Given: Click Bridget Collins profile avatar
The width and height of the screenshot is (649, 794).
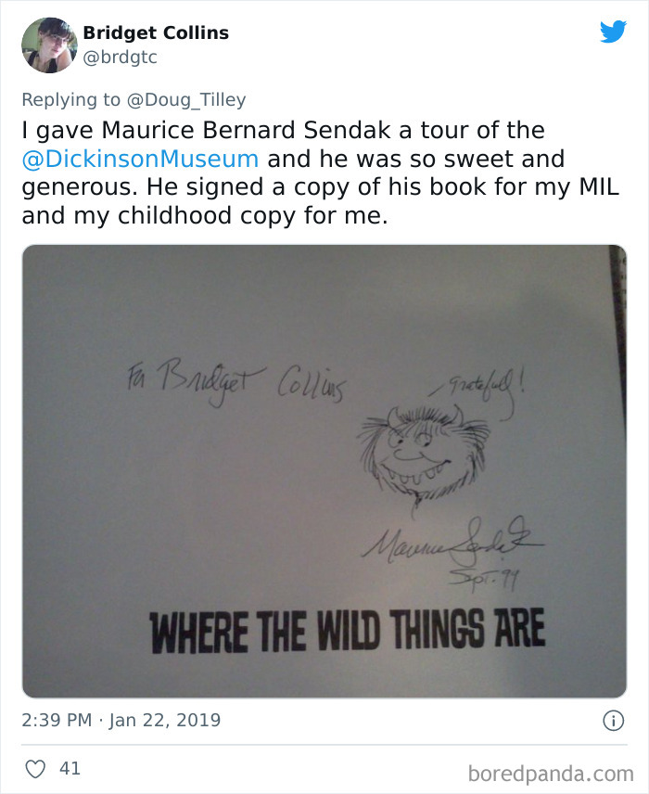Looking at the screenshot, I should tap(48, 45).
